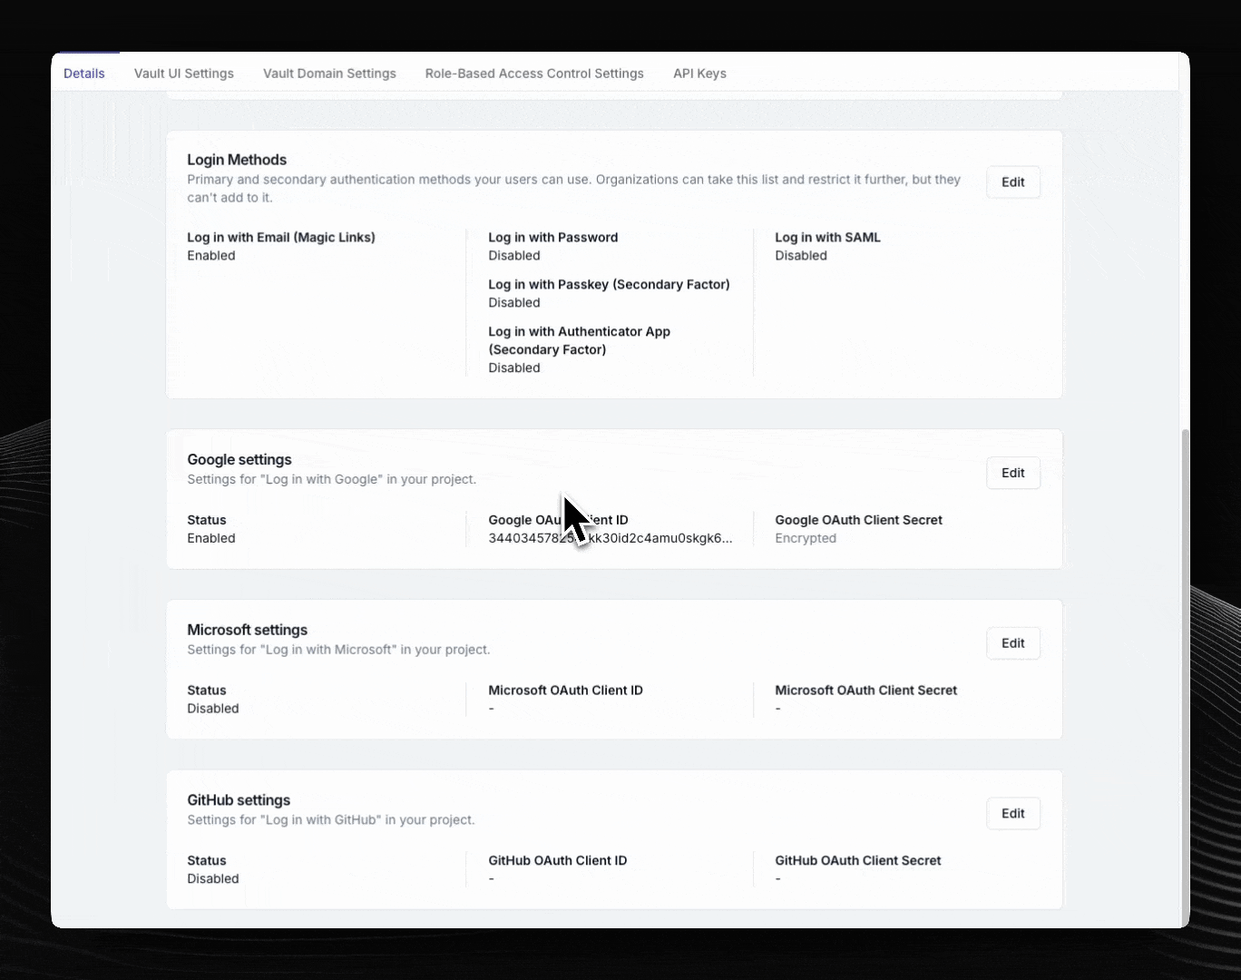This screenshot has width=1241, height=980.
Task: Select 'Log in with Password' label
Action: click(553, 238)
